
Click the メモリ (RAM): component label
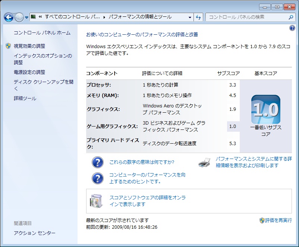(x=103, y=95)
